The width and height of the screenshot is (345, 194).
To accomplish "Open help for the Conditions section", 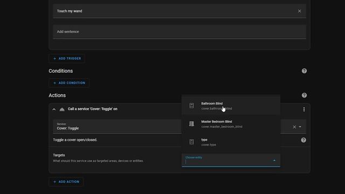I will [x=304, y=71].
